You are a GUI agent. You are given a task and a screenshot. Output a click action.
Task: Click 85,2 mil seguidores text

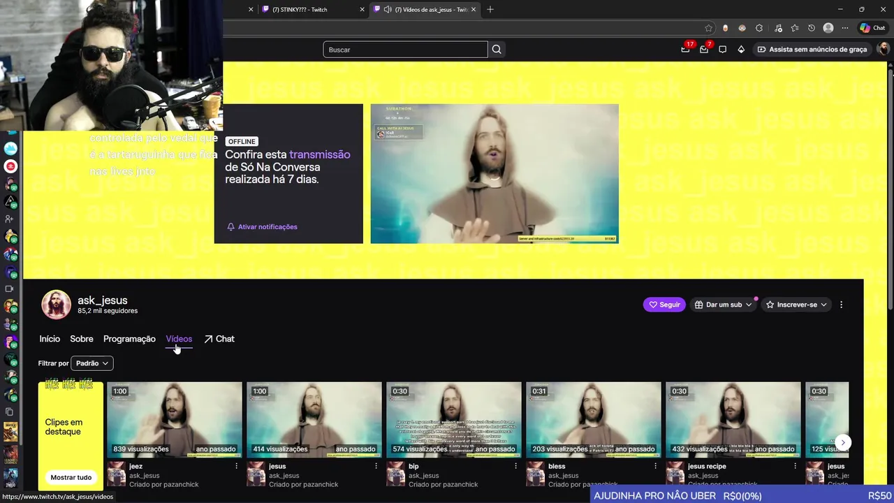pyautogui.click(x=108, y=311)
